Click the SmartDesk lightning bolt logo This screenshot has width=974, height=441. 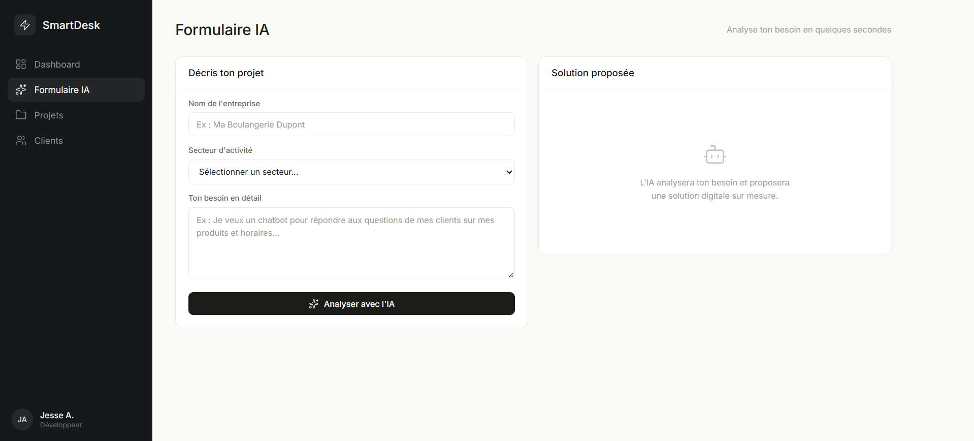coord(25,25)
